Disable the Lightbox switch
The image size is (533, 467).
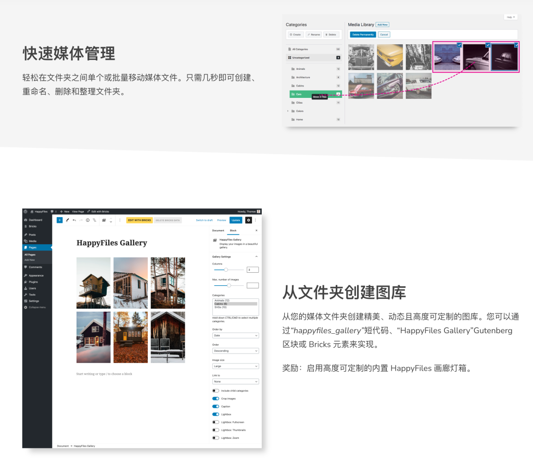click(x=215, y=414)
